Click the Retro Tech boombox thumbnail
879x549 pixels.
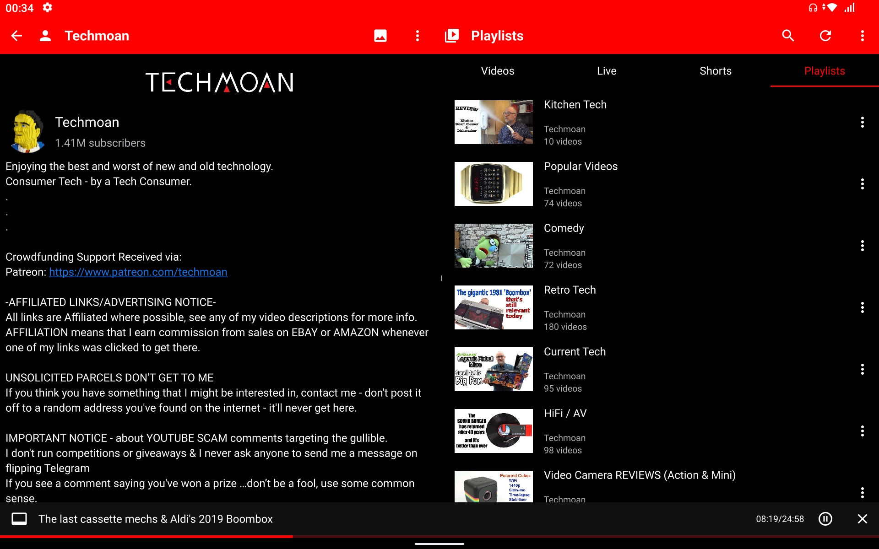494,307
